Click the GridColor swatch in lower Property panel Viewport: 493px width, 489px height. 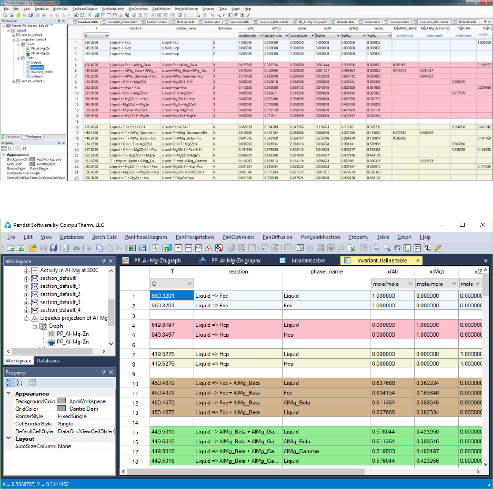tap(62, 409)
